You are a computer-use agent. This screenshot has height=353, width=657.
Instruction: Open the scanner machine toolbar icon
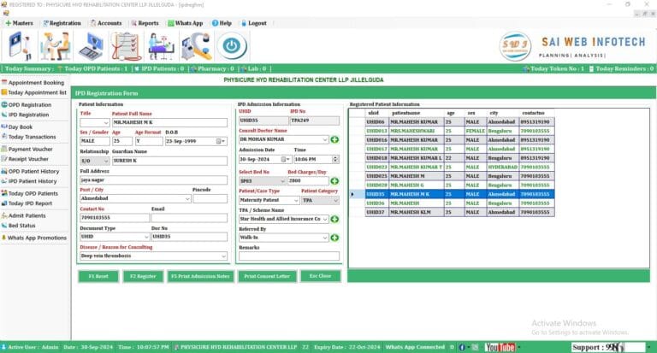196,46
